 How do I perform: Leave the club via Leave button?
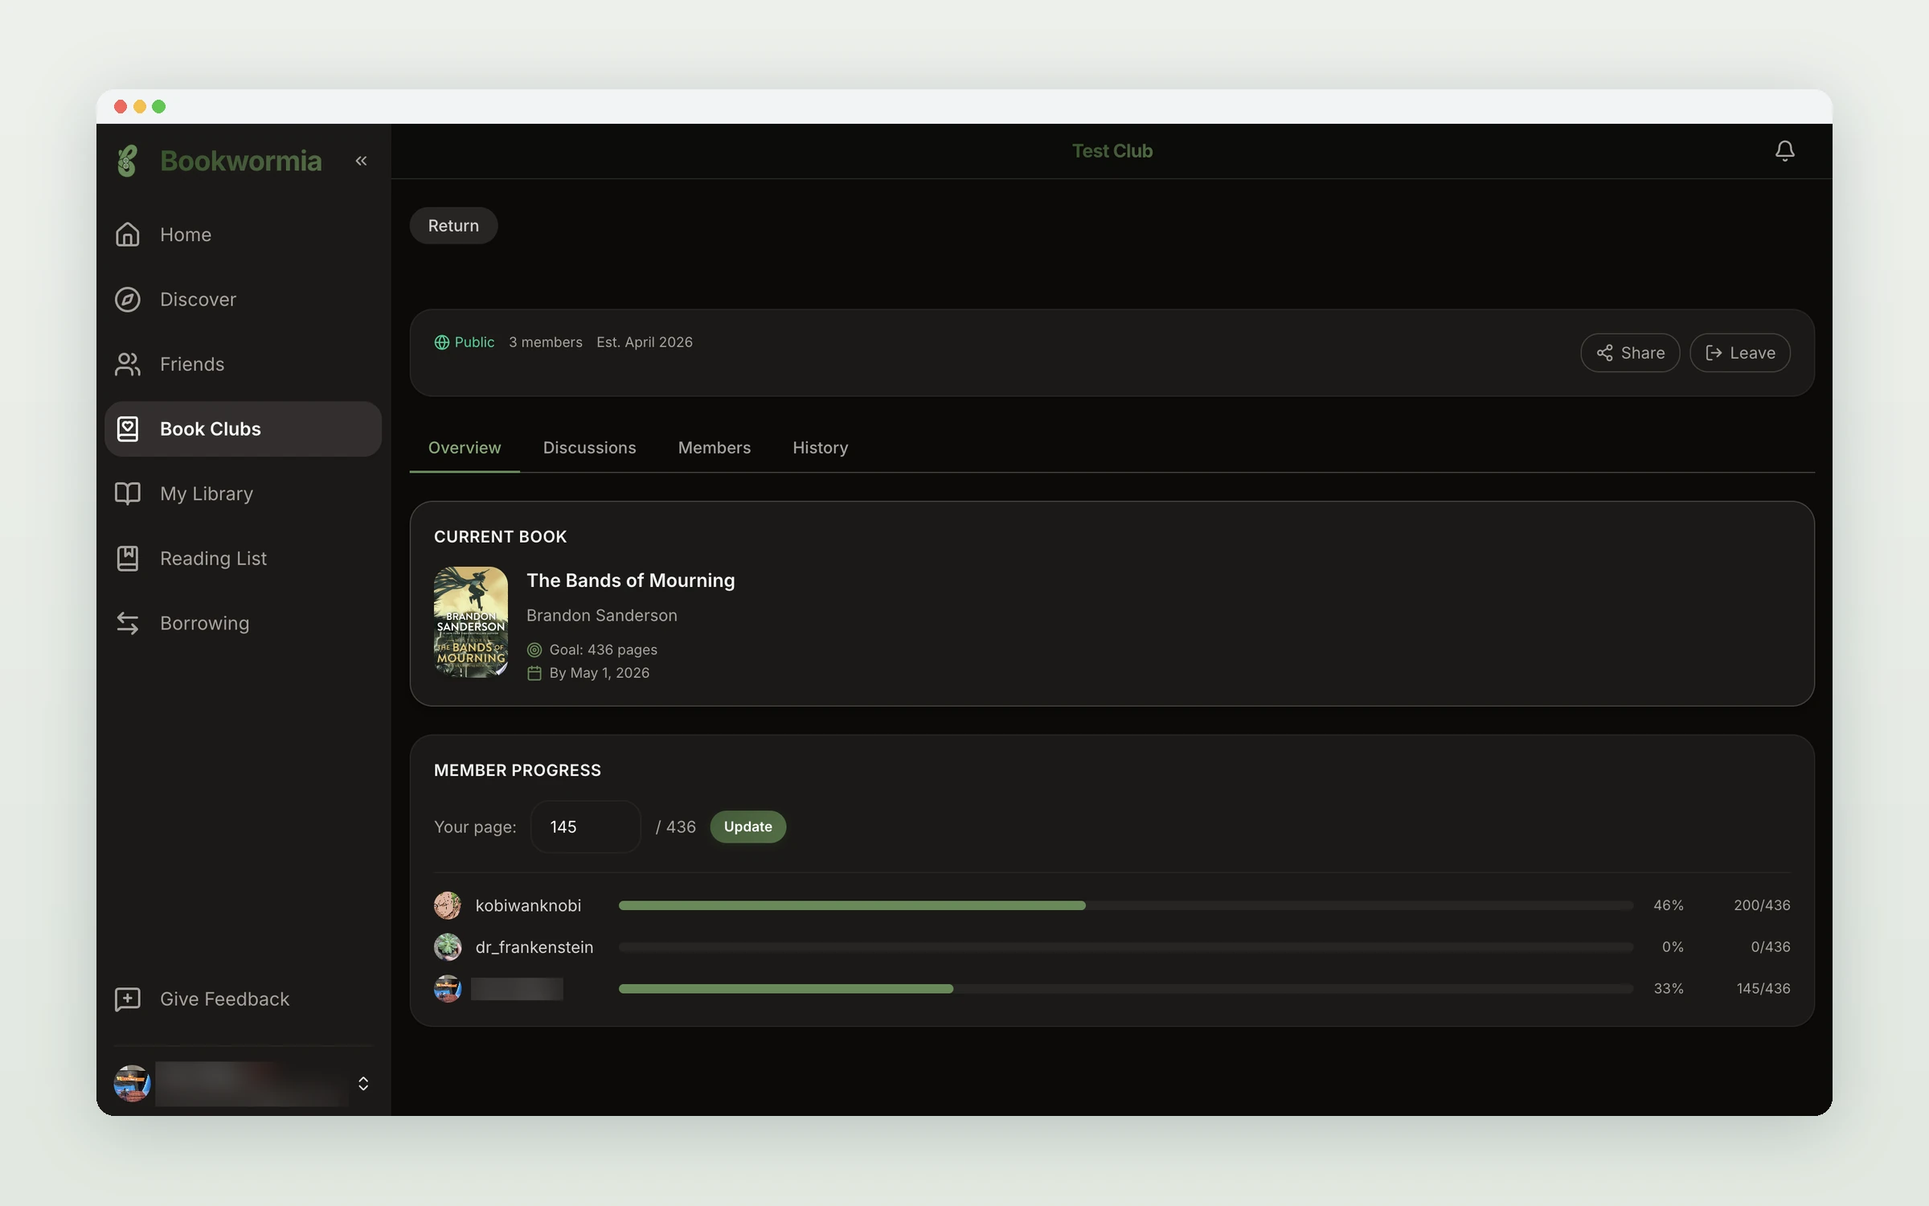[1740, 353]
